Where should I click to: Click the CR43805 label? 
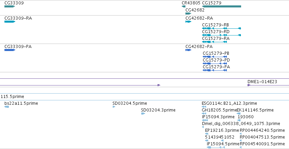(191, 3)
